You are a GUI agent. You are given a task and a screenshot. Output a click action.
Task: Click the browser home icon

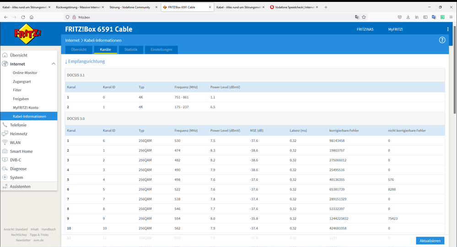click(x=32, y=17)
